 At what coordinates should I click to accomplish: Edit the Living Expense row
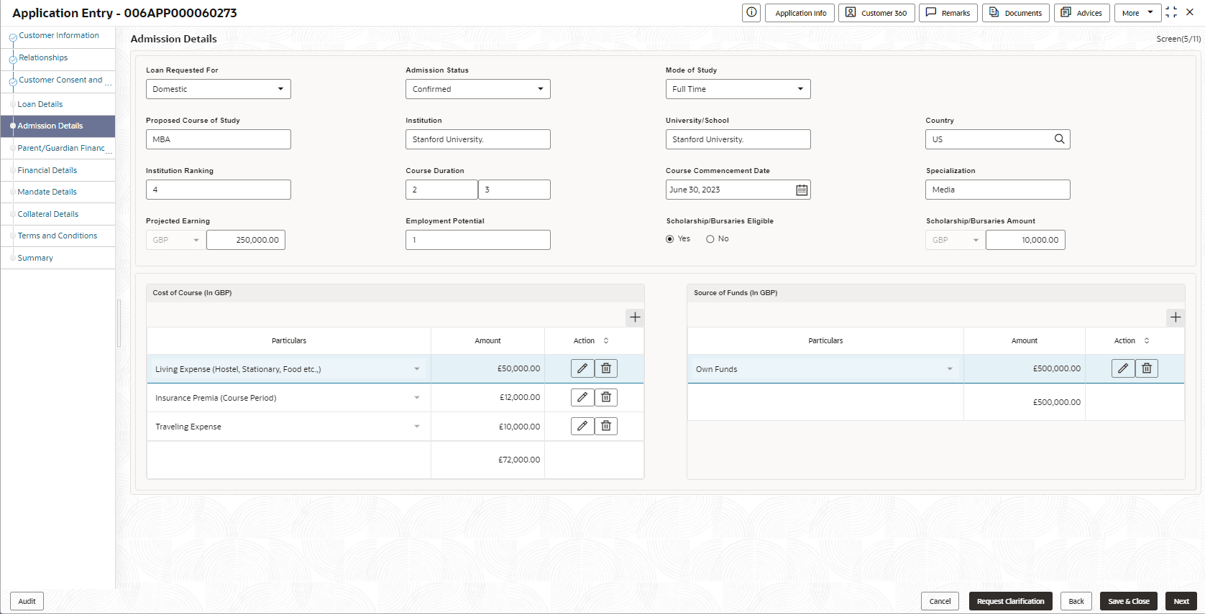click(x=582, y=368)
